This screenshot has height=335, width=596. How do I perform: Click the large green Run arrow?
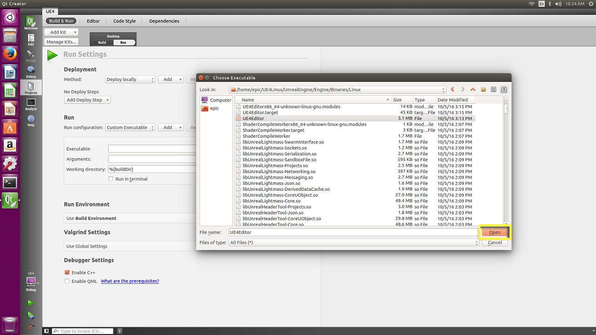pos(52,55)
